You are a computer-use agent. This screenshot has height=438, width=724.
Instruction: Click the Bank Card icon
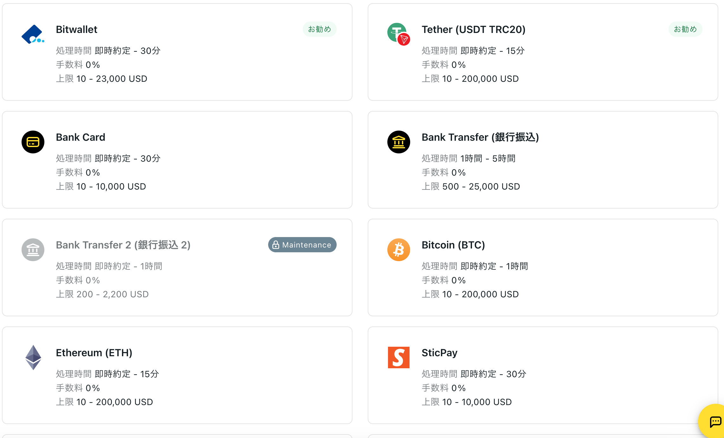pyautogui.click(x=33, y=142)
